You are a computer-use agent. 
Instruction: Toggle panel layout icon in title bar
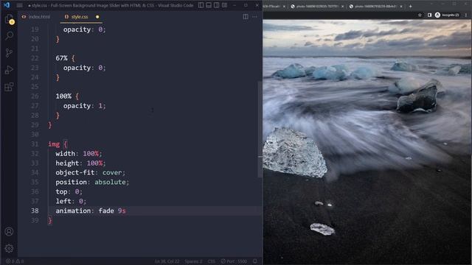209,5
